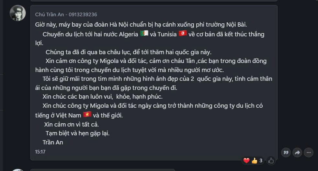React using the outlined thumbs-up button

tap(271, 161)
